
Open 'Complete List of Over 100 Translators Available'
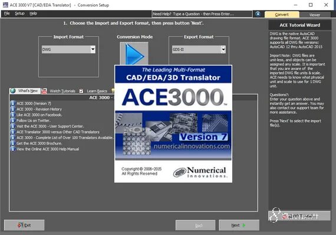tap(65, 138)
